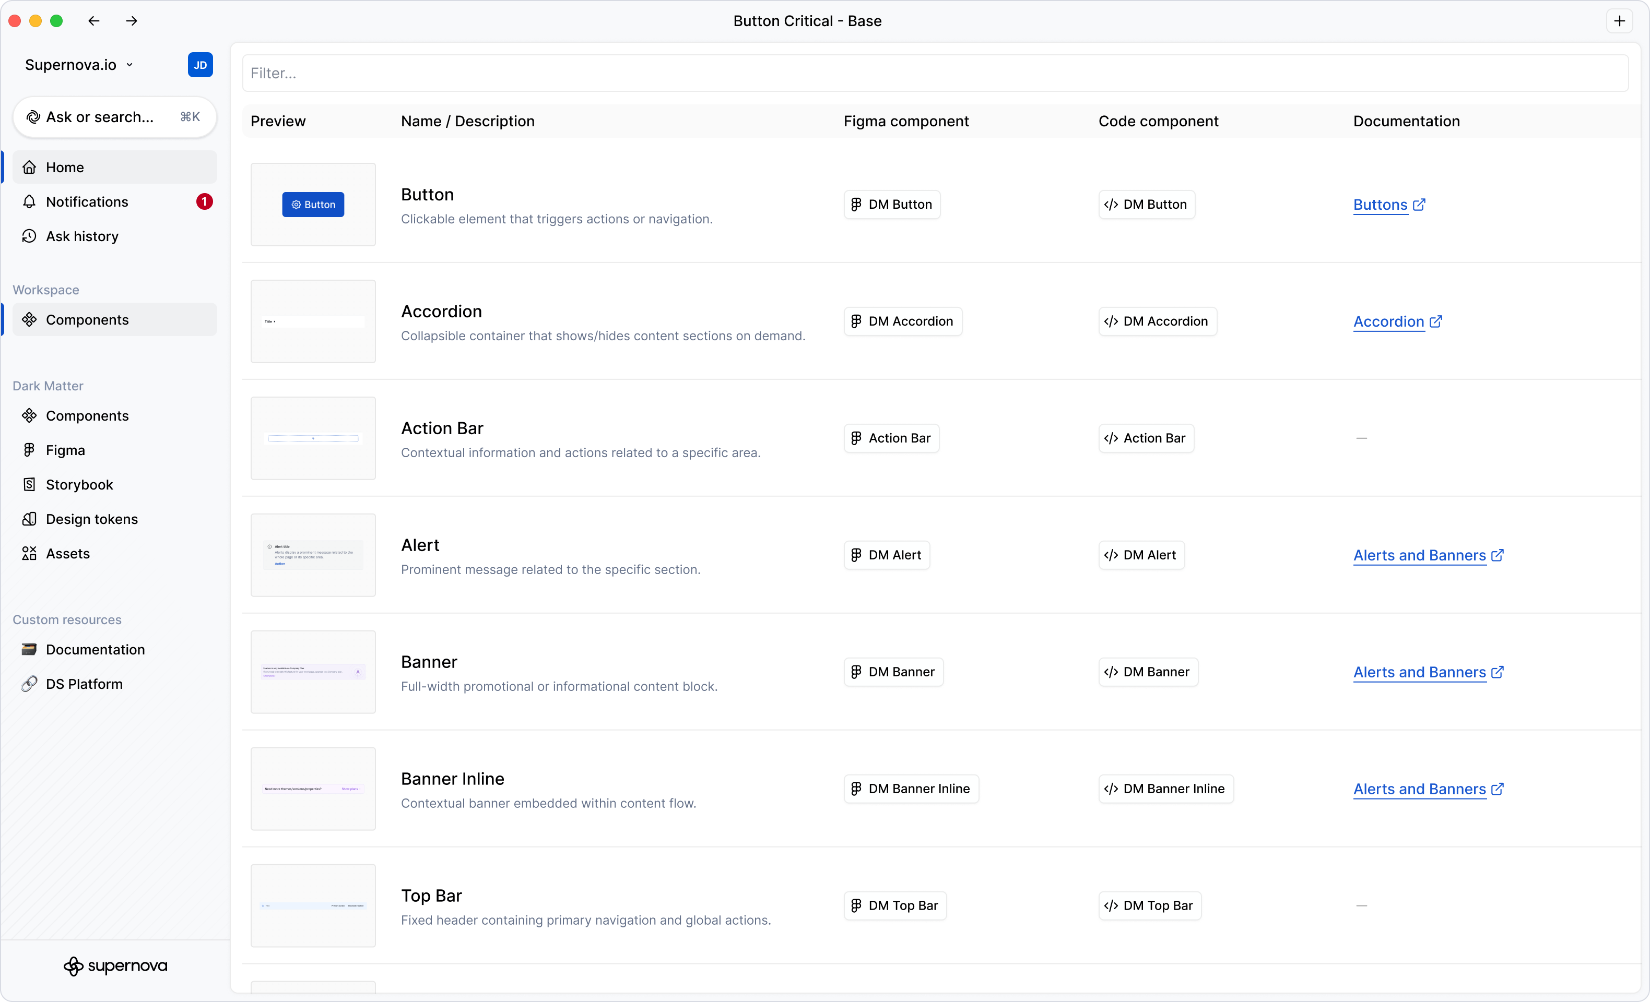Image resolution: width=1650 pixels, height=1002 pixels.
Task: Select Home in the sidebar
Action: [65, 166]
